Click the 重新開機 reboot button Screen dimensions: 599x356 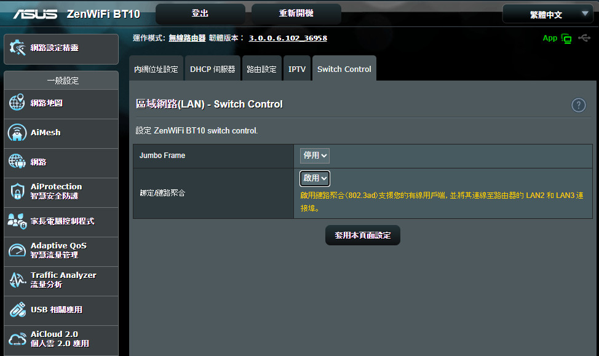coord(296,14)
